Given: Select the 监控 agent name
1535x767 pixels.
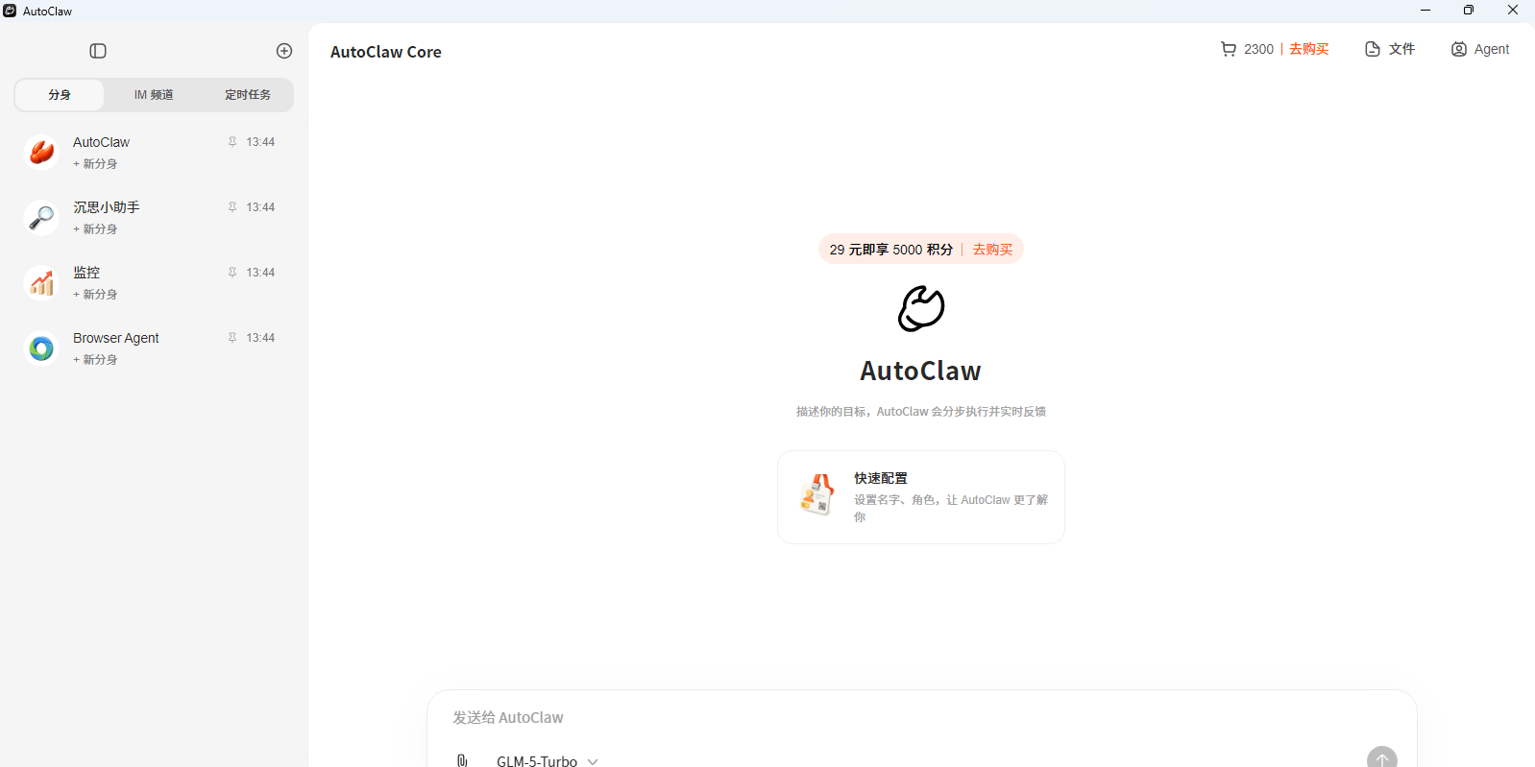Looking at the screenshot, I should (x=86, y=273).
